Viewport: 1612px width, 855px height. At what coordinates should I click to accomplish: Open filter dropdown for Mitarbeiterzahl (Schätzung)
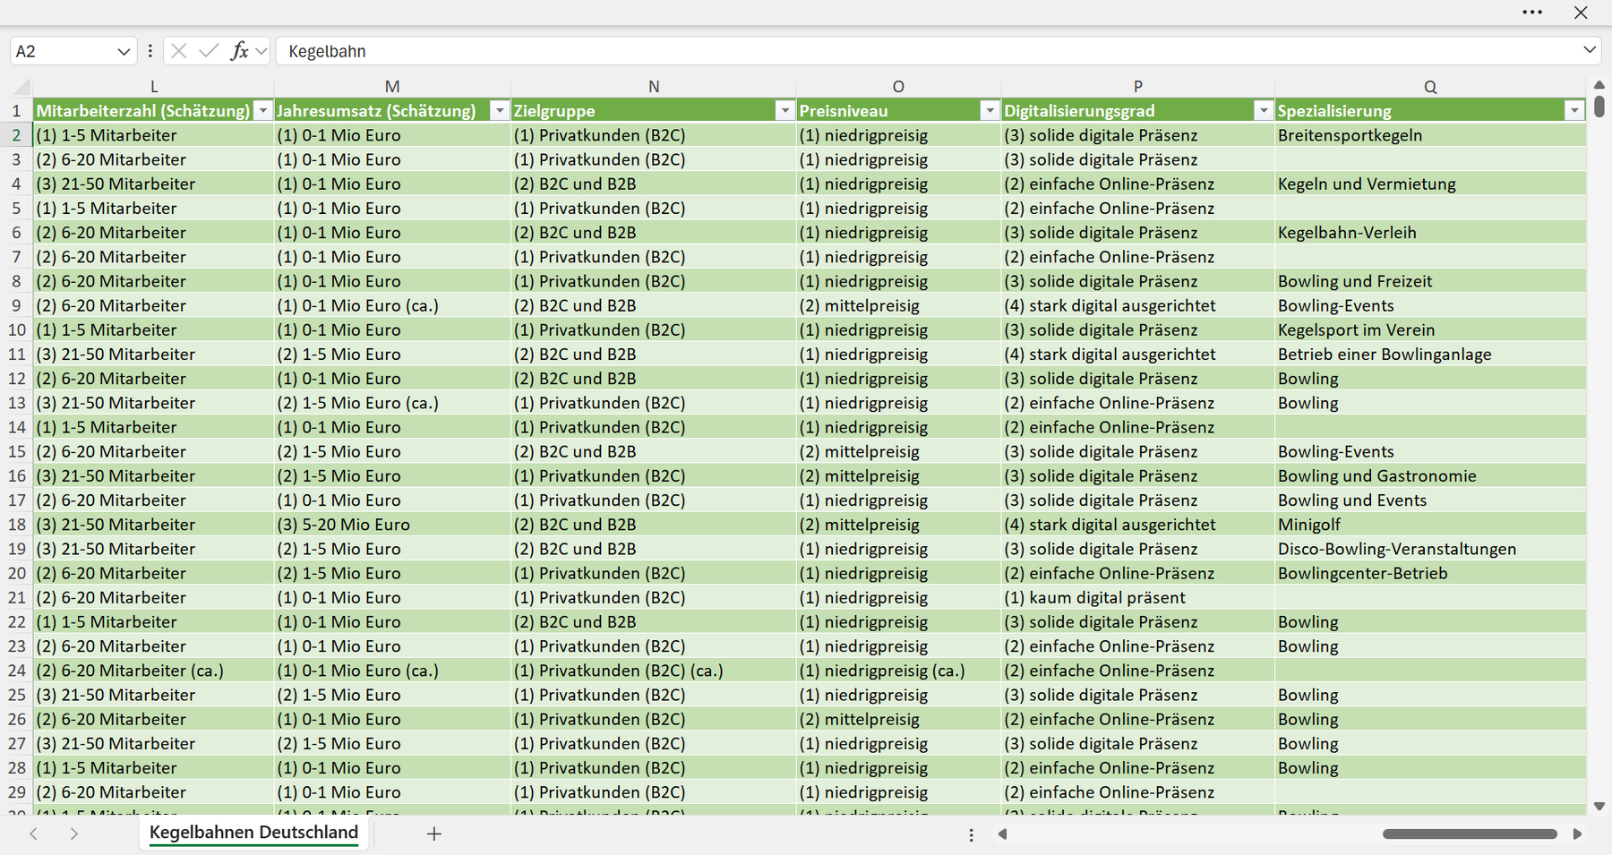click(262, 111)
